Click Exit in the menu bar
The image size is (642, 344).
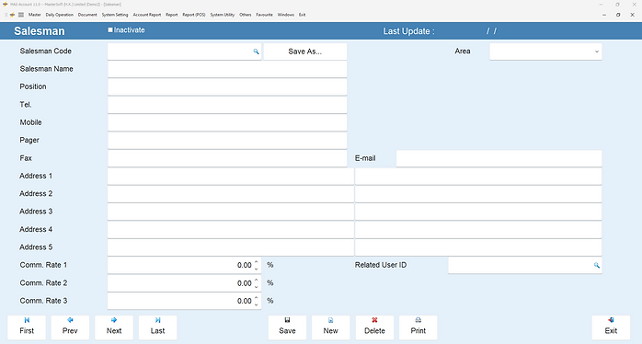pos(302,15)
